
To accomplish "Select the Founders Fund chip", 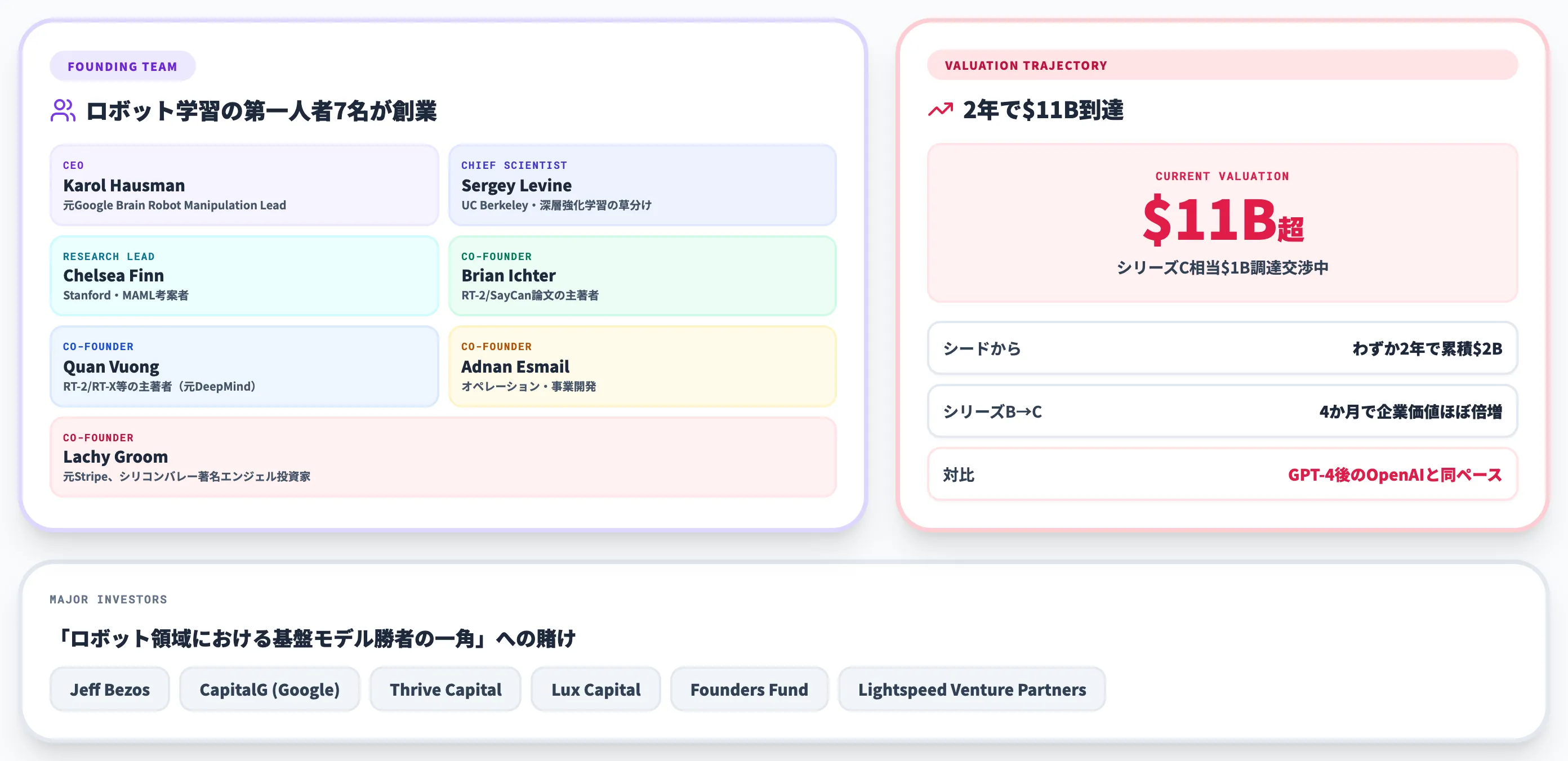I will coord(749,689).
